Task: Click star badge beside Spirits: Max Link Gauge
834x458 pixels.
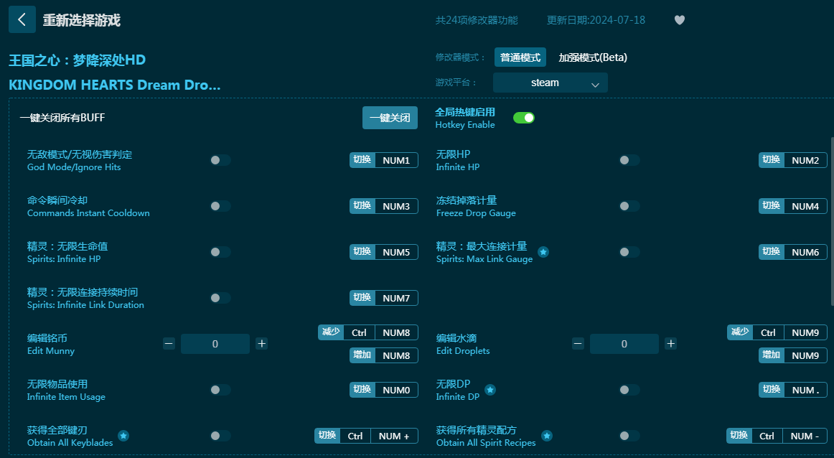Action: (543, 252)
